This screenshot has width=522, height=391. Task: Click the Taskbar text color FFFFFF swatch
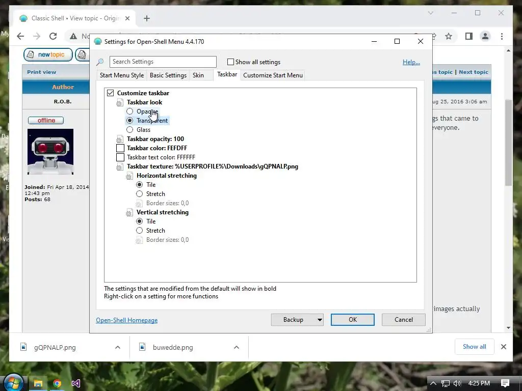tap(120, 157)
